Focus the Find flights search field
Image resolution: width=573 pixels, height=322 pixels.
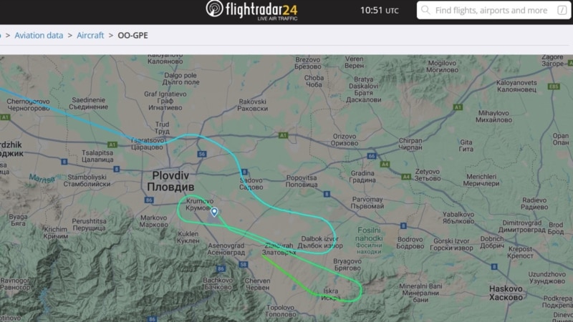493,10
